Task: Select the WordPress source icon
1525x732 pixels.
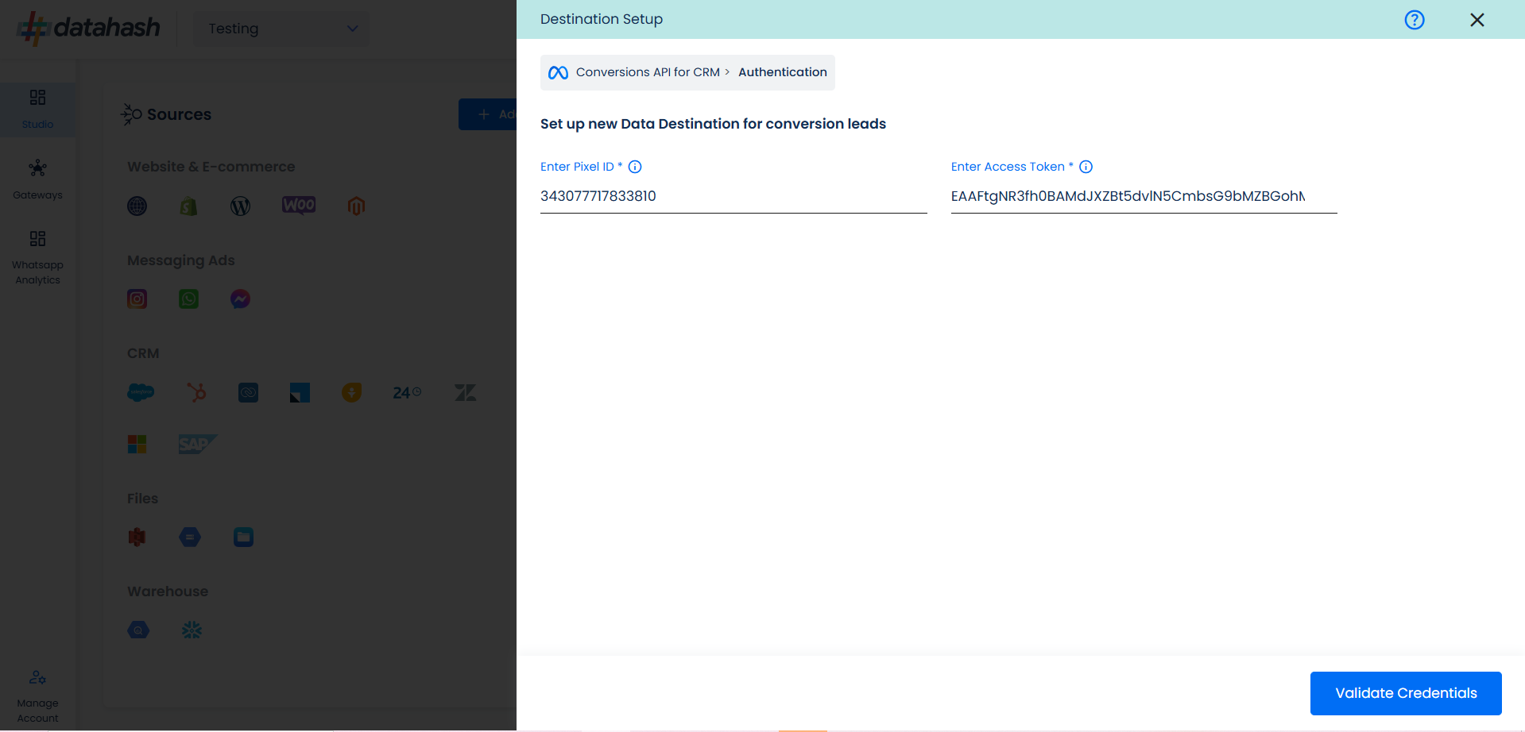Action: (240, 206)
